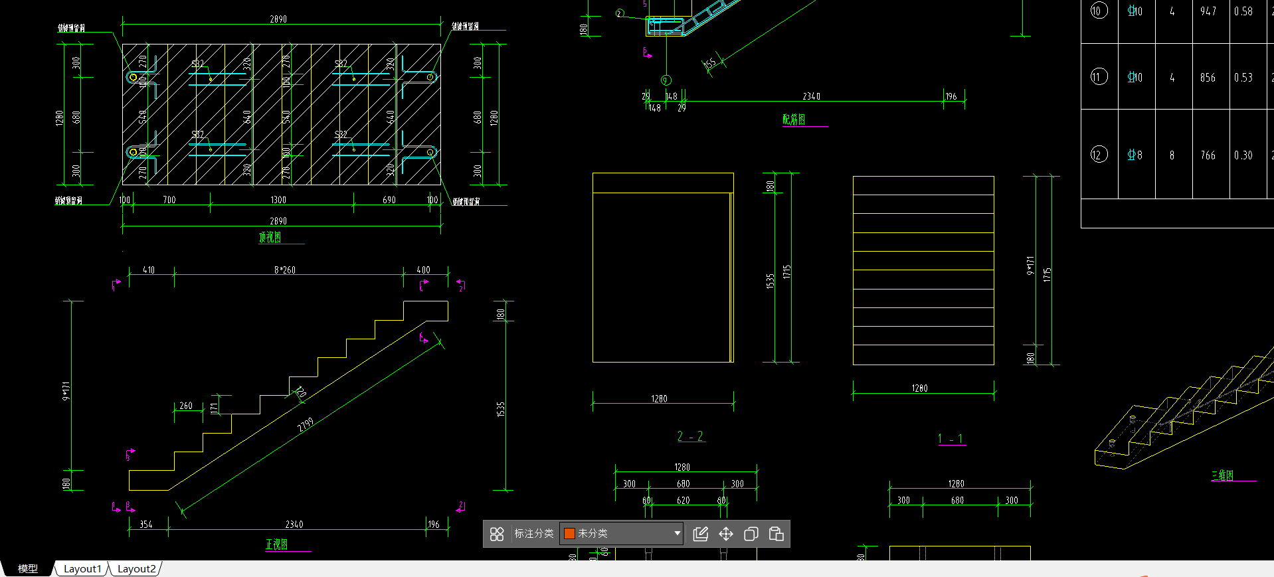Click the 410 dimension above front view
1274x577 pixels.
click(149, 270)
